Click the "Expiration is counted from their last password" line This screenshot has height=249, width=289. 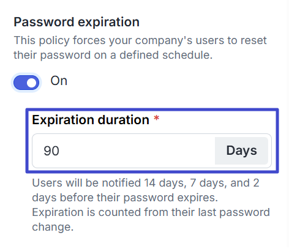point(151,212)
